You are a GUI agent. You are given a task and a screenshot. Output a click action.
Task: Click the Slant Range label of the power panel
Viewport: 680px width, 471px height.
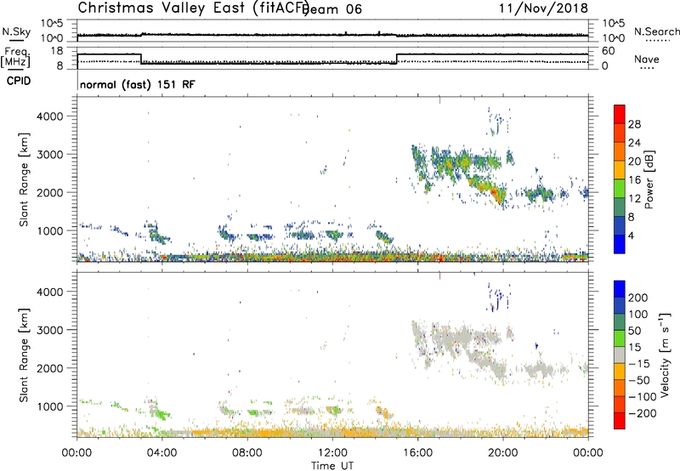24,179
